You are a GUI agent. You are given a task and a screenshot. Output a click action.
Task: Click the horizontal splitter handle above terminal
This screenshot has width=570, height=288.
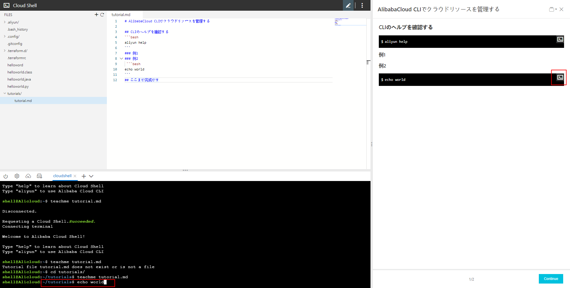[185, 170]
